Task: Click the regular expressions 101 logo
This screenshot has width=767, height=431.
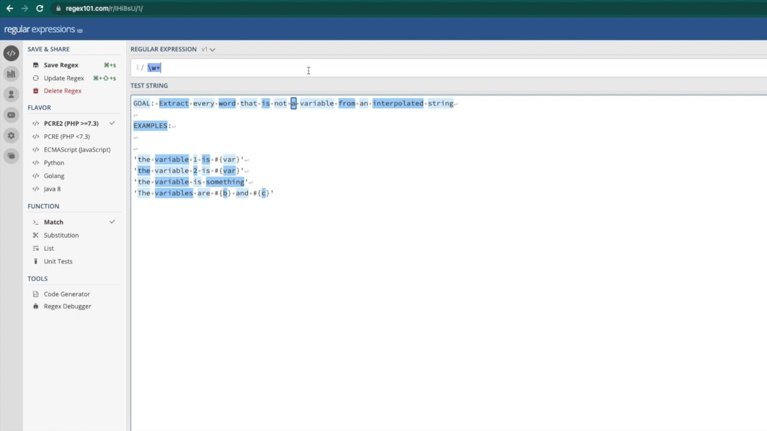Action: pos(43,29)
